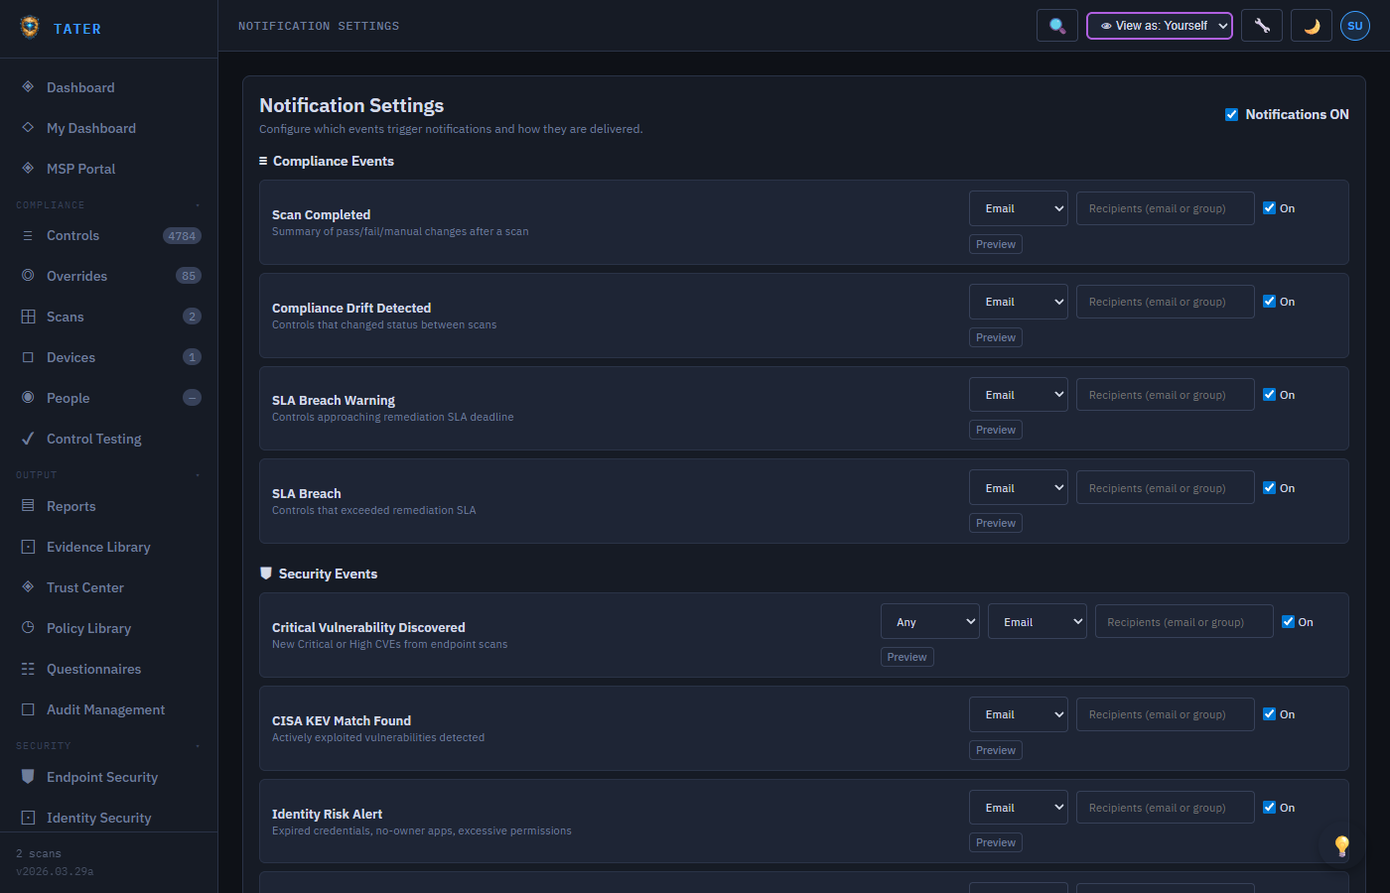
Task: Click the Trust Center icon
Action: point(28,587)
